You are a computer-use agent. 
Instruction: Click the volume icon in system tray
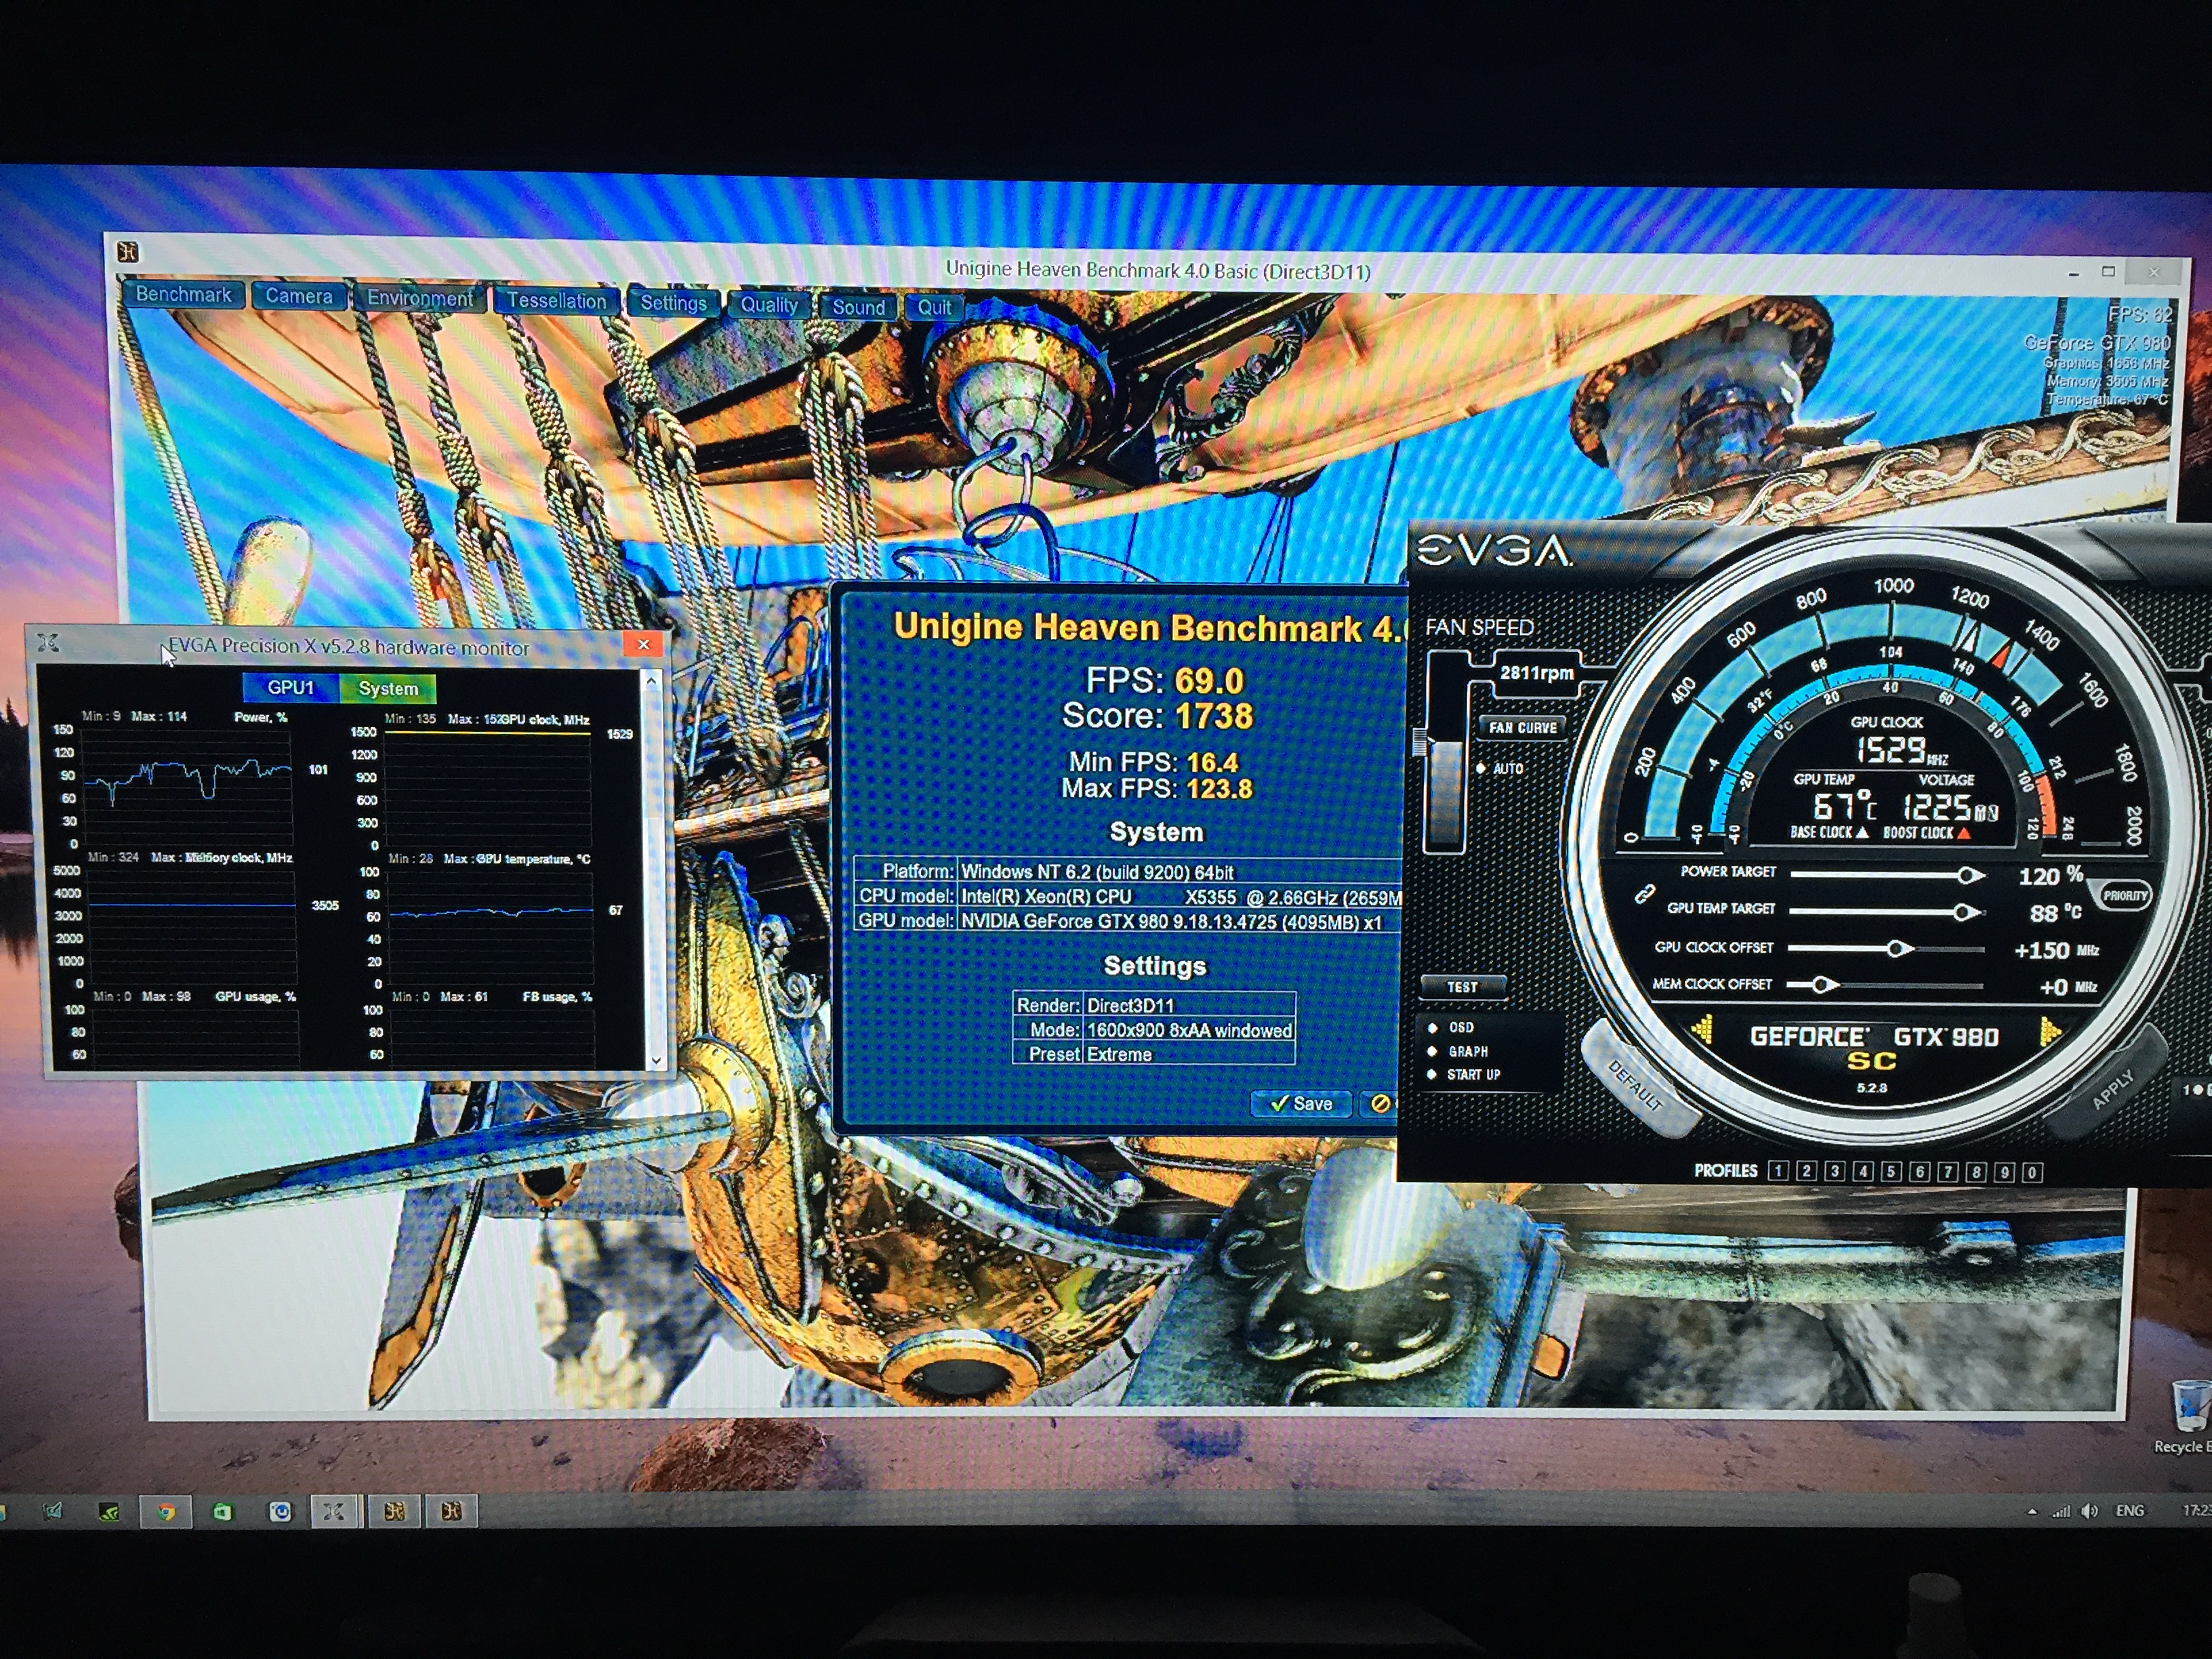[x=2089, y=1511]
